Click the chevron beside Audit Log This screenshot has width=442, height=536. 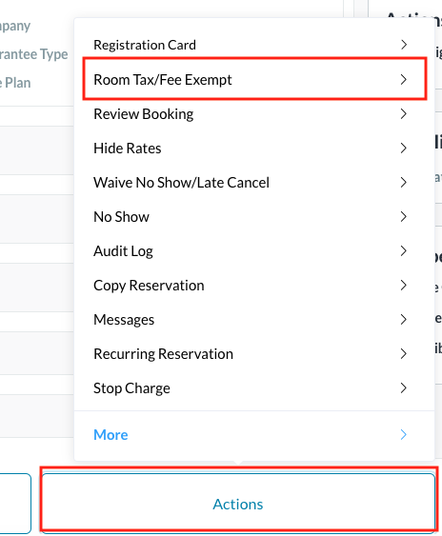click(x=404, y=251)
